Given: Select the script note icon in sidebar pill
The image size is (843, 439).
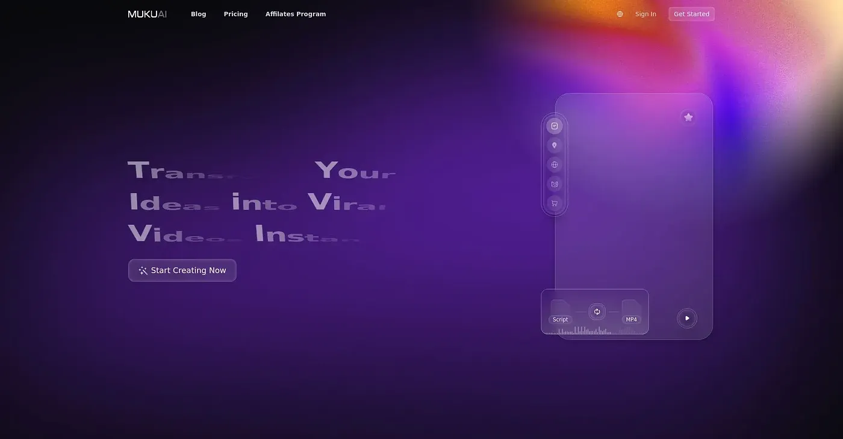Looking at the screenshot, I should click(555, 126).
